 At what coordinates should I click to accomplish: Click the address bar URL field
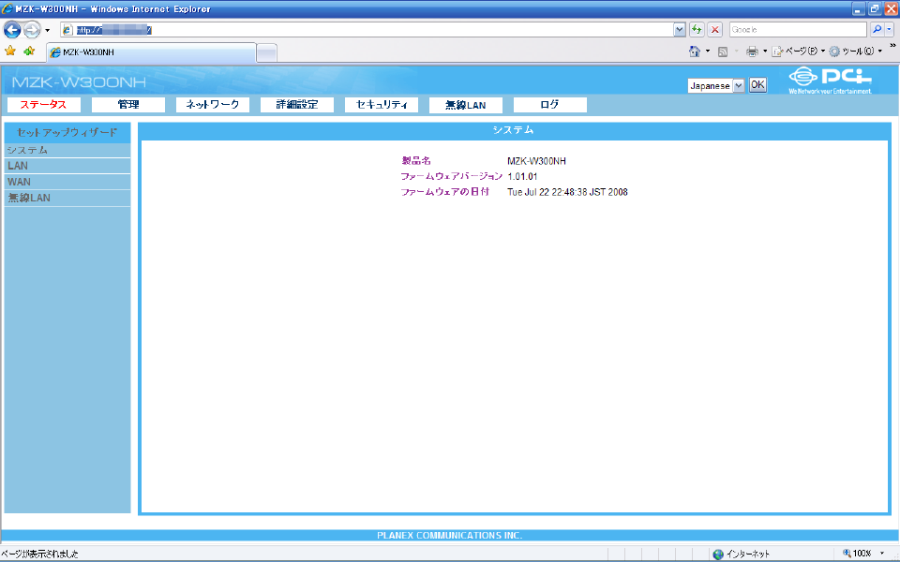tap(367, 30)
